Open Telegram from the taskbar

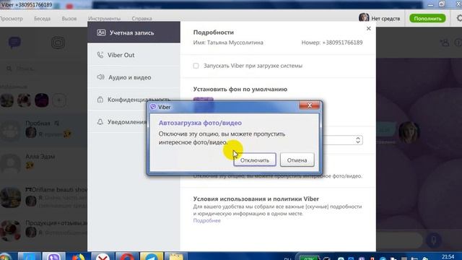tap(151, 256)
